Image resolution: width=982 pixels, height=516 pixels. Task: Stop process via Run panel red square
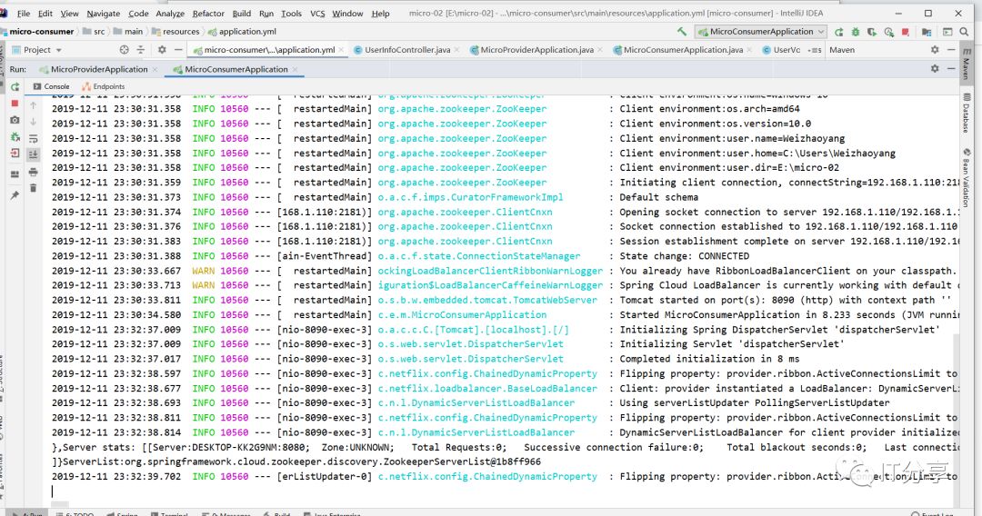pos(15,104)
